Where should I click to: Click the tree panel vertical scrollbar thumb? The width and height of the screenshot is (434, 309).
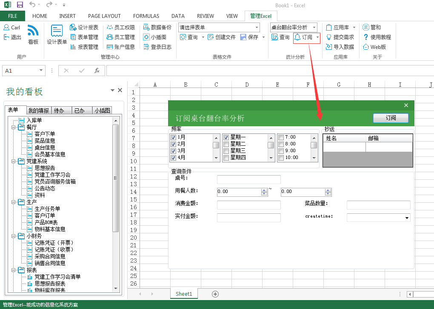point(116,178)
